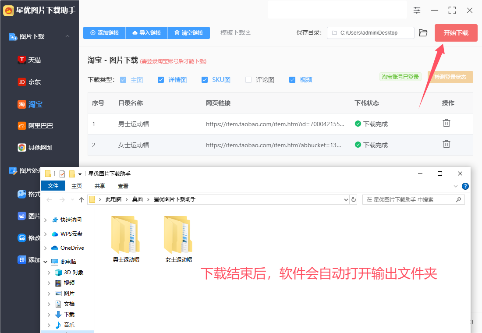Click the Explorer help question mark icon
This screenshot has width=482, height=333.
[x=465, y=186]
